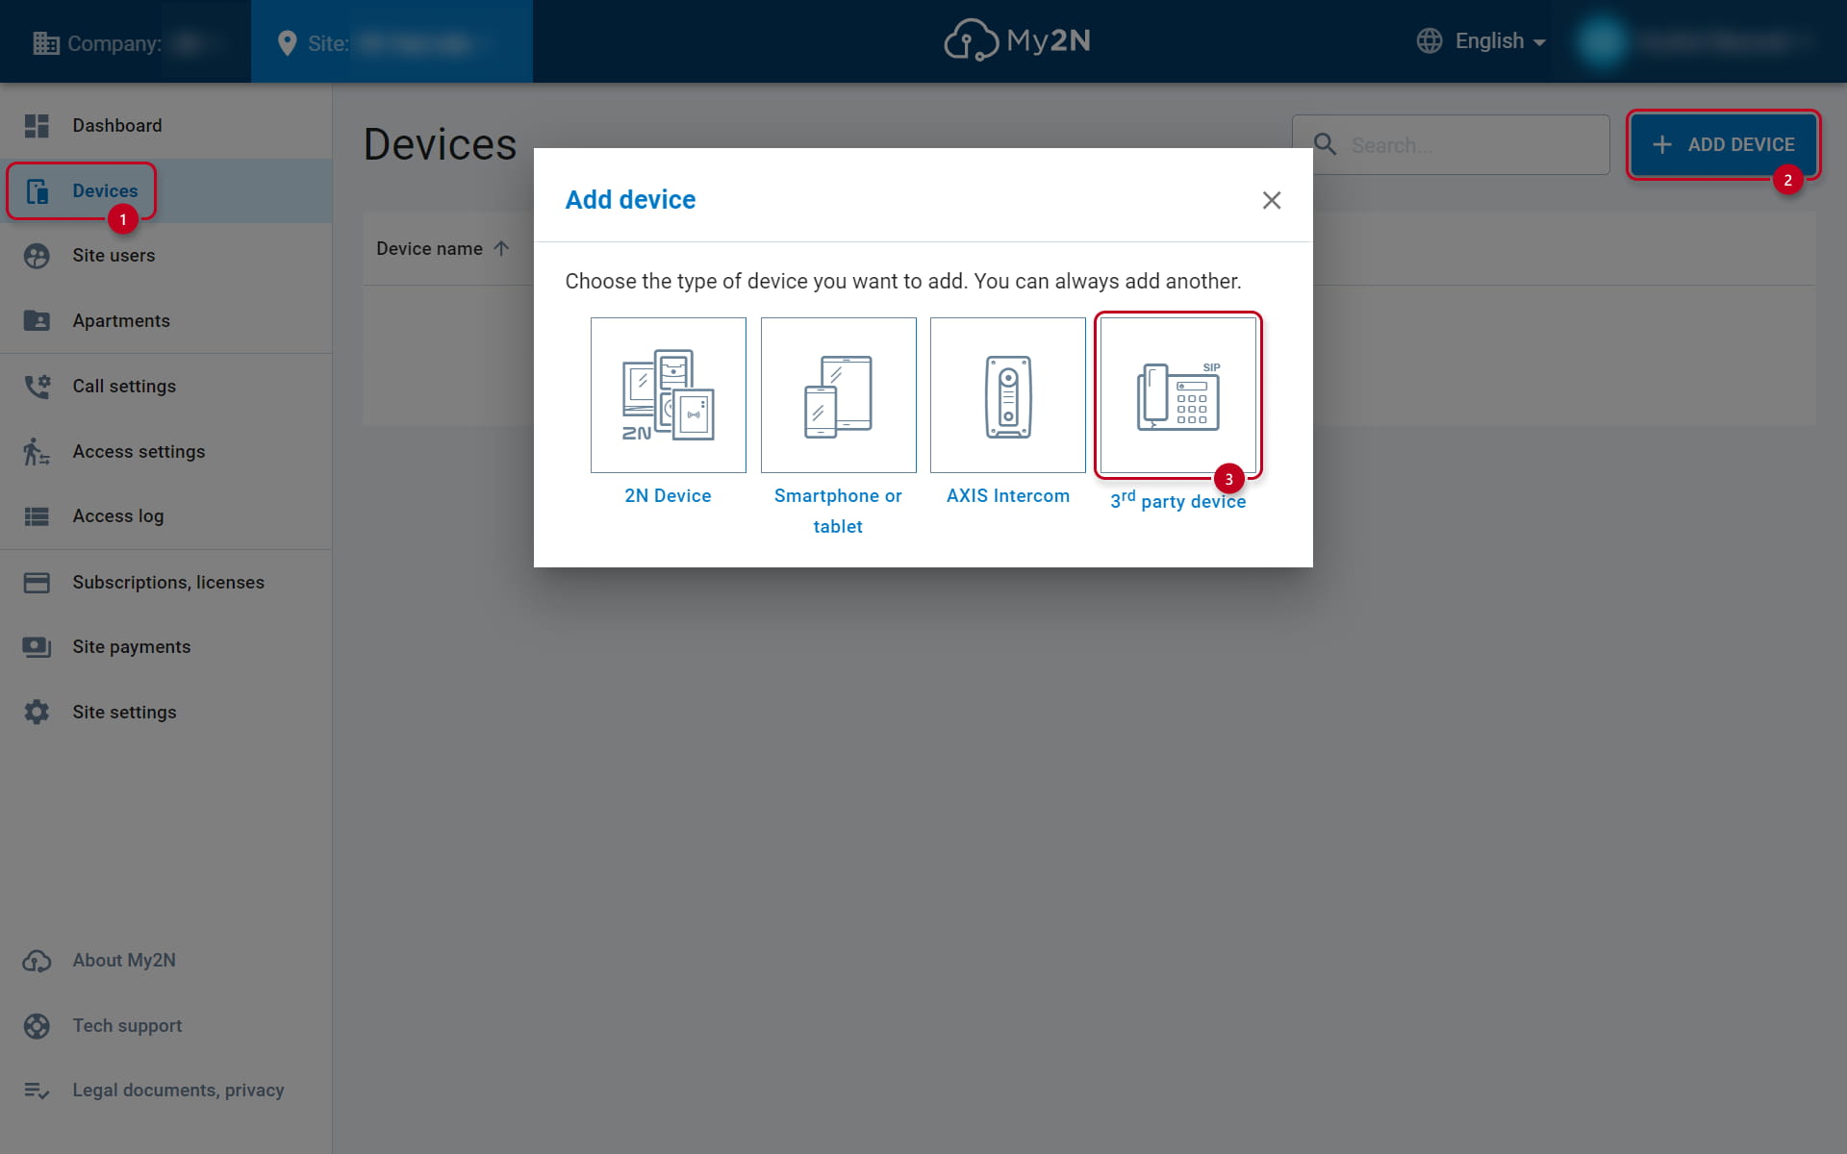The height and width of the screenshot is (1154, 1847).
Task: Click the Legal documents checklist icon
Action: click(37, 1091)
